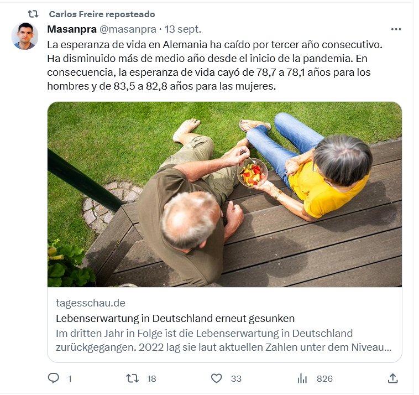Click the reply count 1
The width and height of the screenshot is (419, 395).
70,379
